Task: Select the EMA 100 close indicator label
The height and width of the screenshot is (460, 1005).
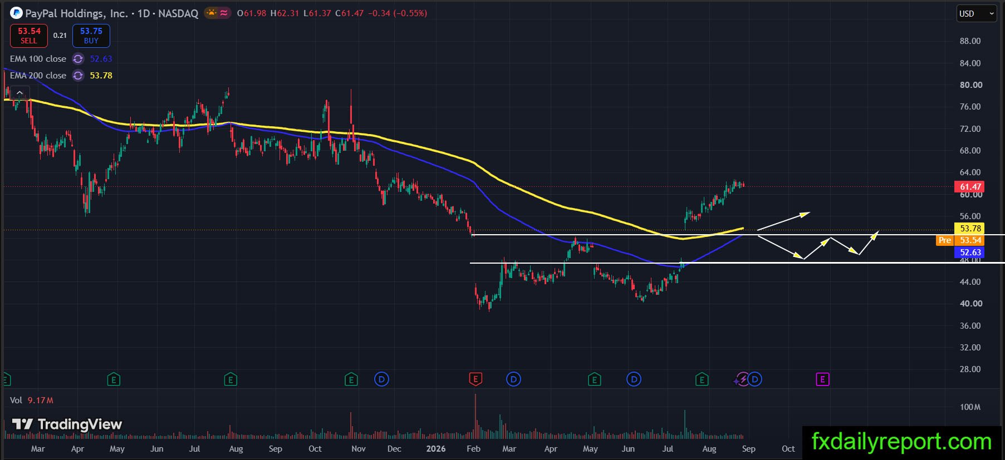Action: (38, 59)
